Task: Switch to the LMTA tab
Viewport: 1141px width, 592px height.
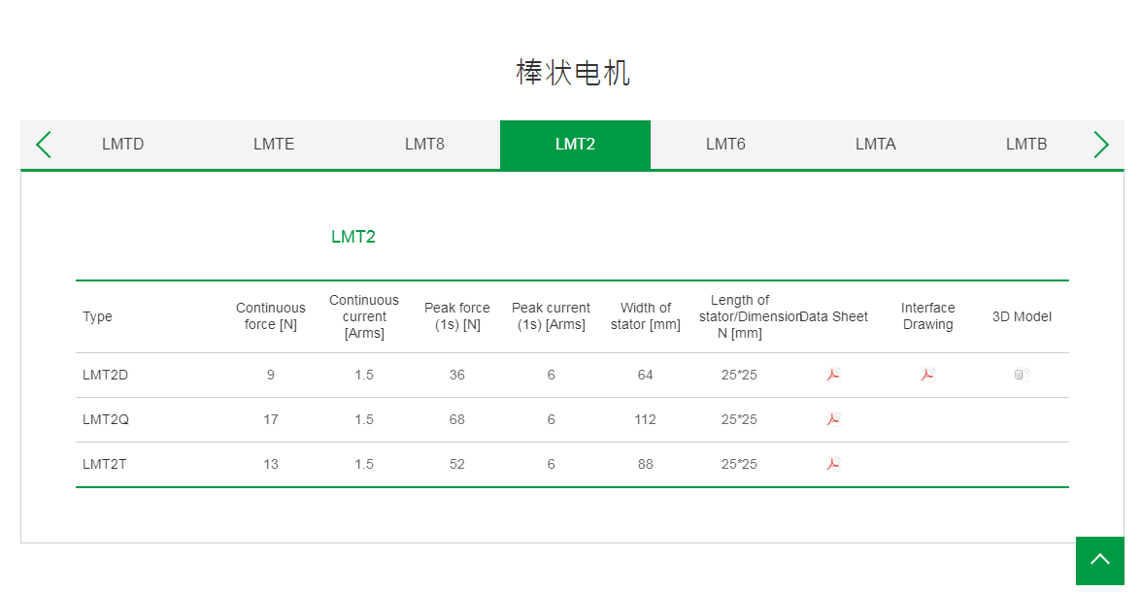Action: (x=876, y=144)
